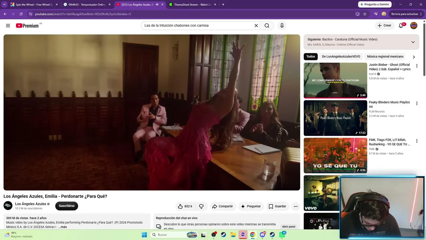
Task: Mute the Los Ángeles Azules tab audio
Action: [157, 5]
